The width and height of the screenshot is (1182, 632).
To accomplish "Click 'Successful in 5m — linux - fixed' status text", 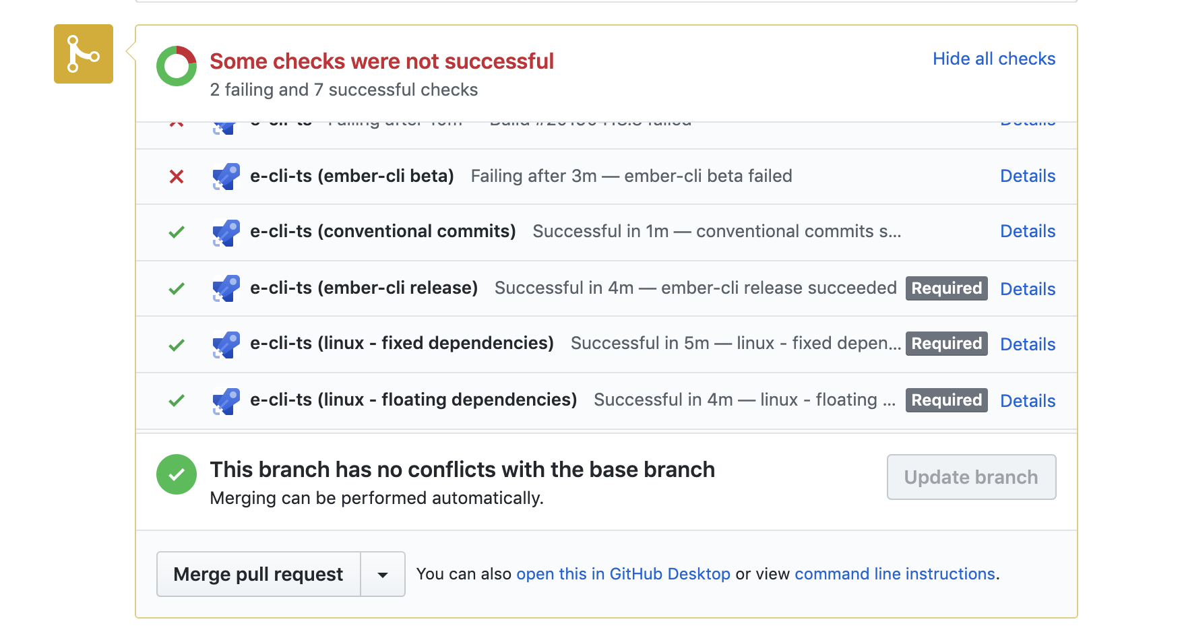I will pyautogui.click(x=735, y=343).
